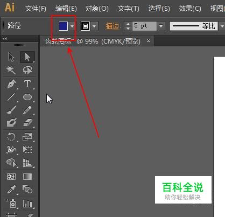This screenshot has height=217, width=225.
Task: Click the Ai application logo
Action: click(10, 8)
